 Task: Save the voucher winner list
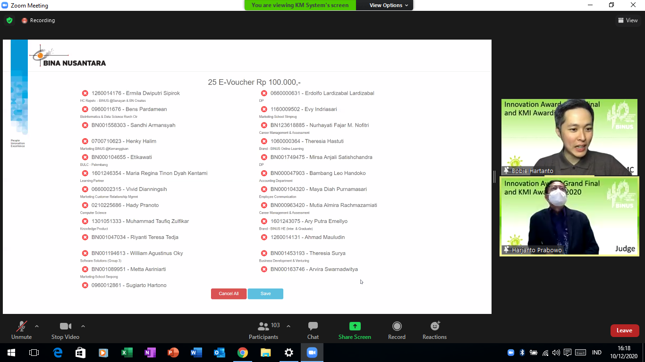pyautogui.click(x=265, y=294)
